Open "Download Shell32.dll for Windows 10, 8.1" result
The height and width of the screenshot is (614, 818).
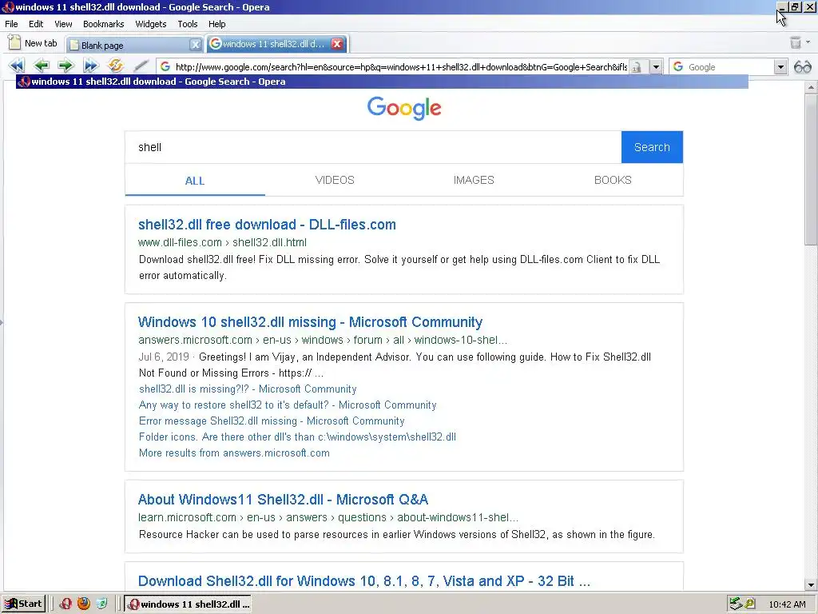coord(364,581)
